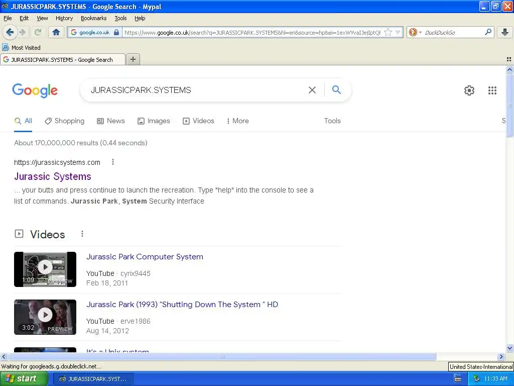Open Google settings gear icon
The width and height of the screenshot is (514, 386).
(x=469, y=90)
